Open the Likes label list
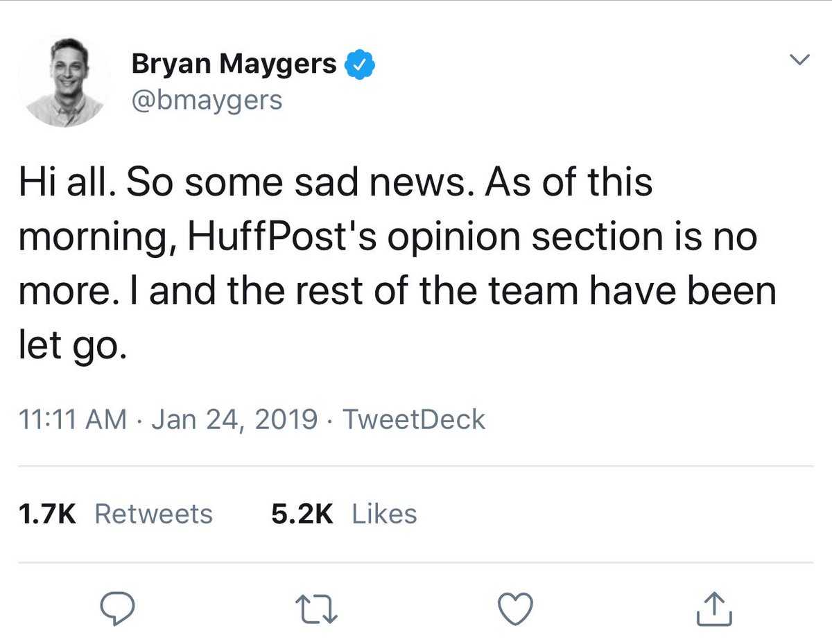The height and width of the screenshot is (644, 832). (384, 514)
